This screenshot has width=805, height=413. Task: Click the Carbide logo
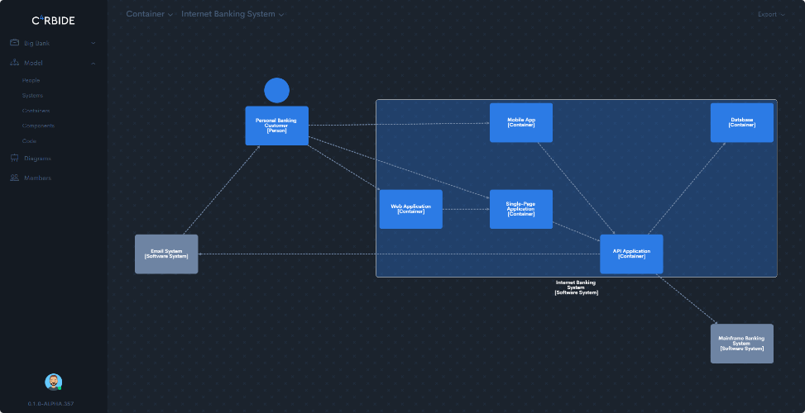pos(54,21)
